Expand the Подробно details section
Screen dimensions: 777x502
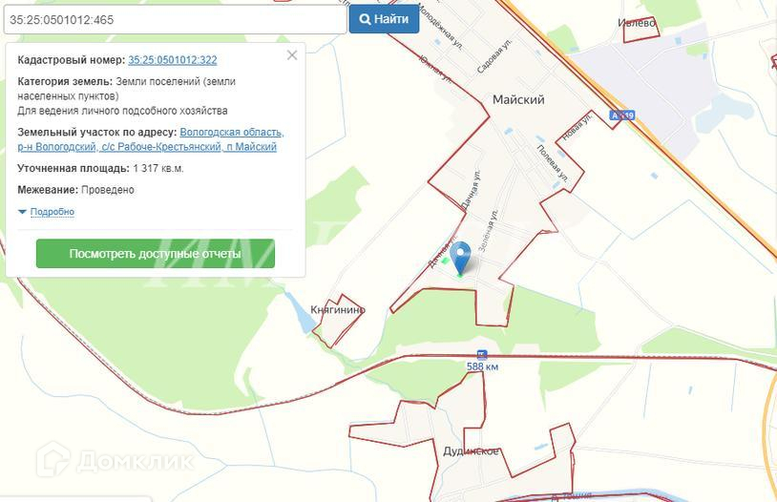(x=52, y=212)
